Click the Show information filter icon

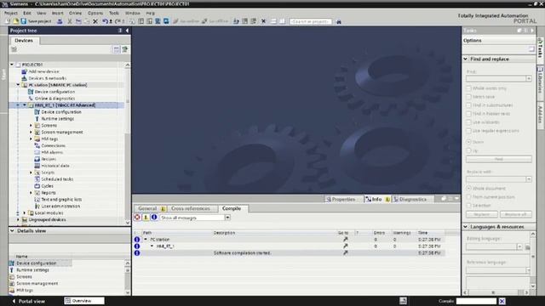154,218
